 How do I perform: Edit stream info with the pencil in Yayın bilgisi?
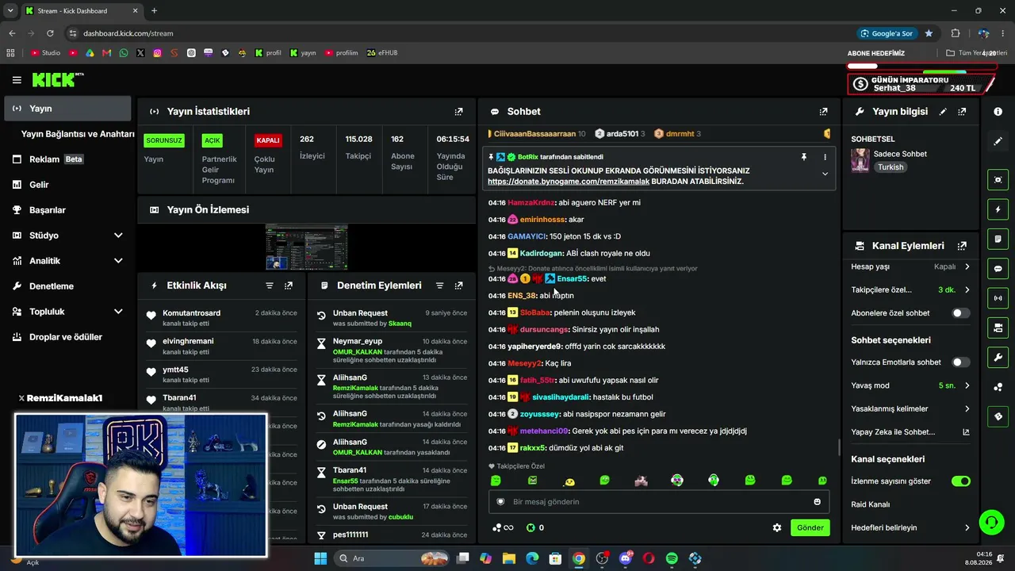(943, 112)
